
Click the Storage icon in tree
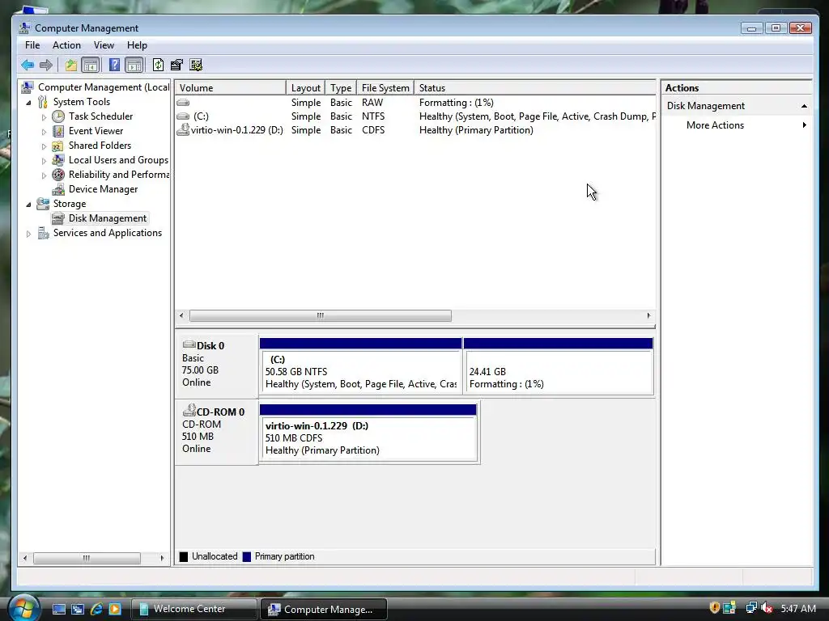43,204
